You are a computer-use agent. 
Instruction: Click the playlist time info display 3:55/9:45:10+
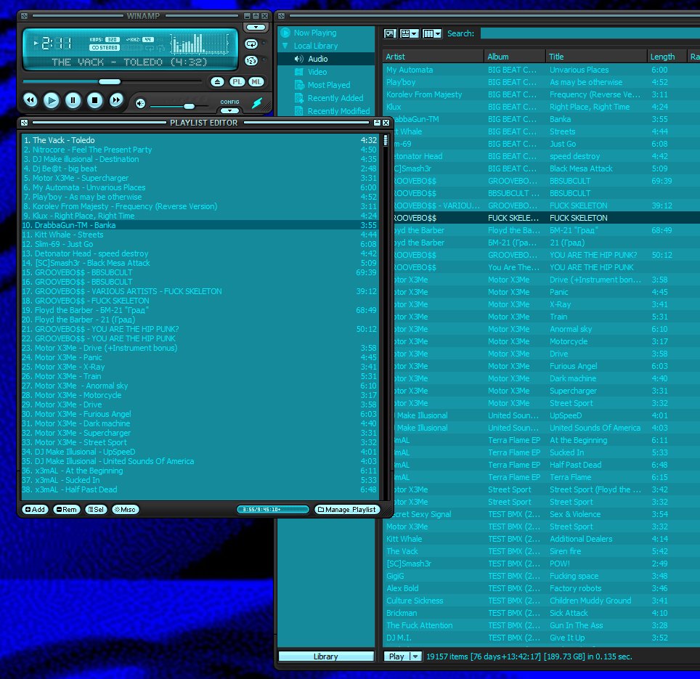pos(273,509)
